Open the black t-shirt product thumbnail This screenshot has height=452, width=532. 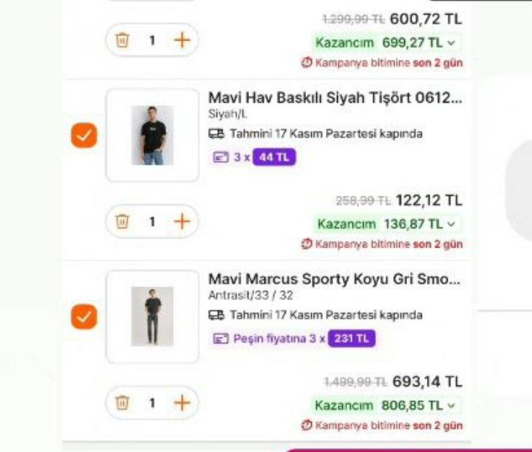click(x=152, y=135)
